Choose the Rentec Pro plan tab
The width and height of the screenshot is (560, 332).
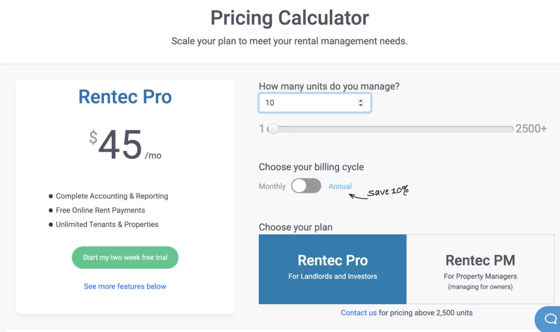(332, 269)
